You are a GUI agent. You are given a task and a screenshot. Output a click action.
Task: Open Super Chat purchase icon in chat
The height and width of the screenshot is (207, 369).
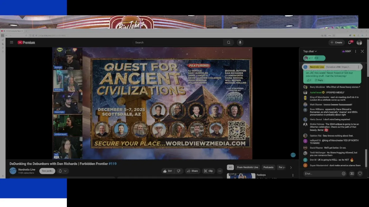(352, 173)
